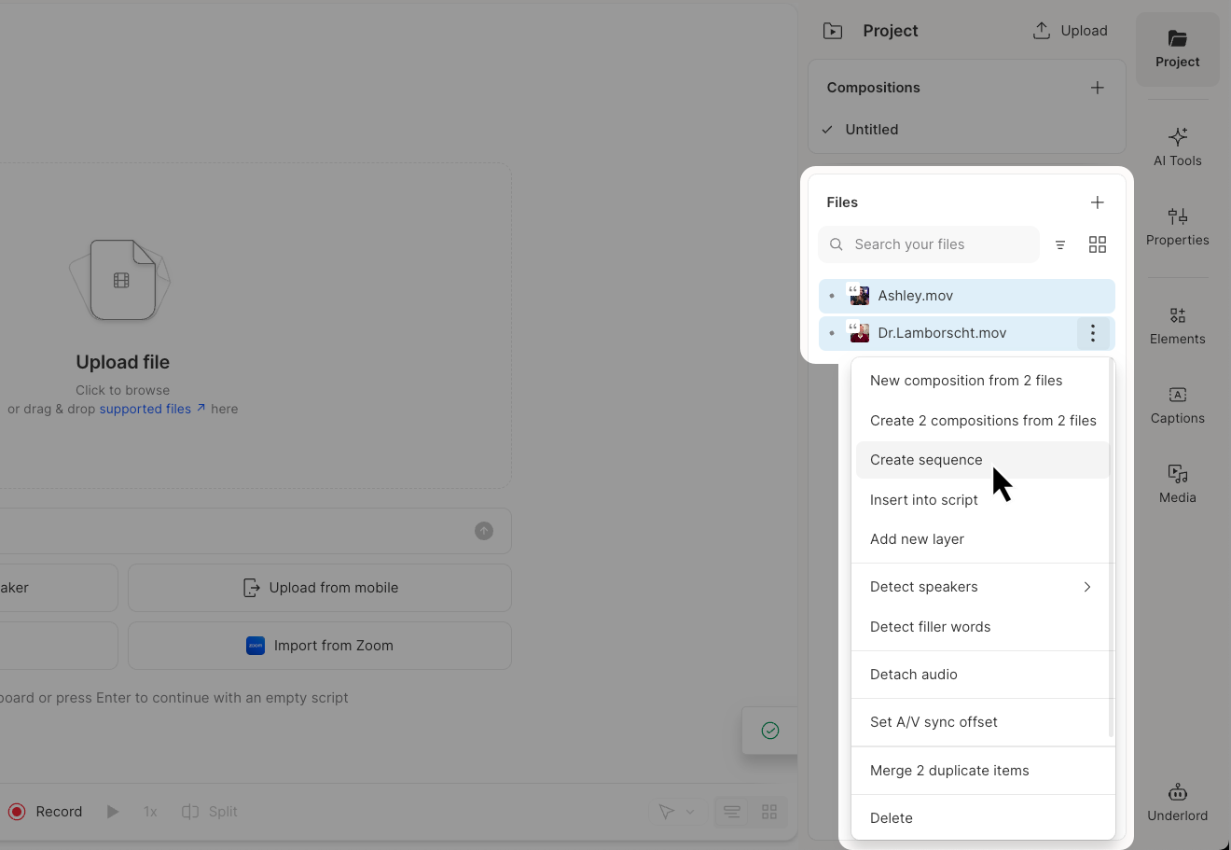1231x850 pixels.
Task: Open the Captions panel
Action: click(1177, 404)
